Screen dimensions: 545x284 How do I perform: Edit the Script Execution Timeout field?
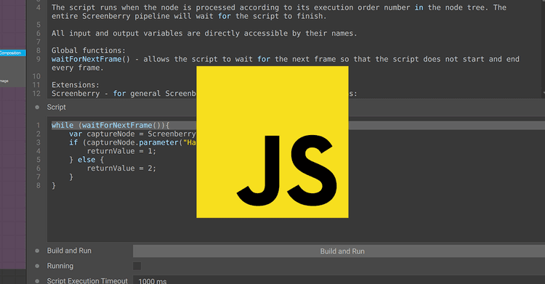coord(339,280)
